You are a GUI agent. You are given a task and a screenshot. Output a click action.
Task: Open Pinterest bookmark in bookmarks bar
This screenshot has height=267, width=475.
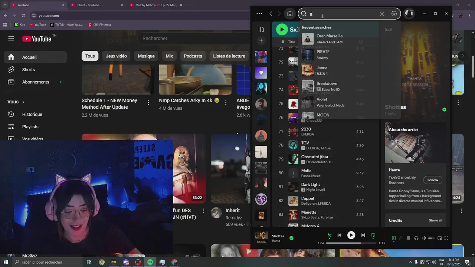99,25
